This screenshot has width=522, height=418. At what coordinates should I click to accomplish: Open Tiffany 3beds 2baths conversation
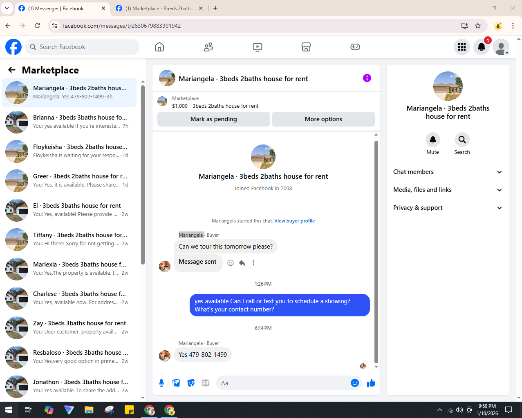click(69, 240)
